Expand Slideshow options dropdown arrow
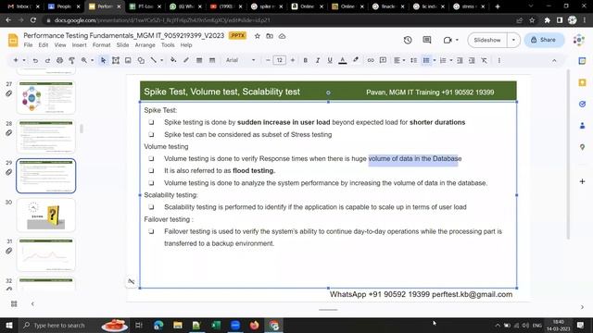Image resolution: width=593 pixels, height=333 pixels. point(513,40)
